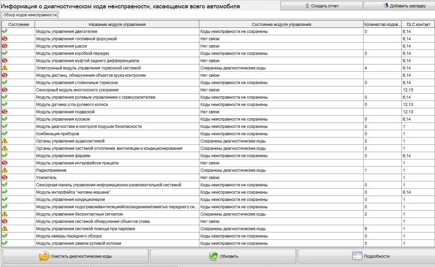
Task: Select the Модуль управления стояночным тормозом row
Action: pos(218,82)
